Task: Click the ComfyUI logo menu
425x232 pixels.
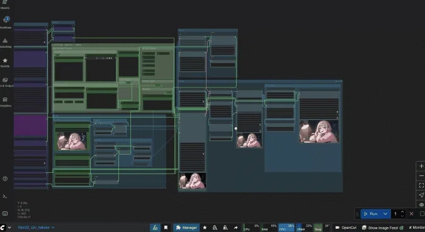Action: point(3,228)
